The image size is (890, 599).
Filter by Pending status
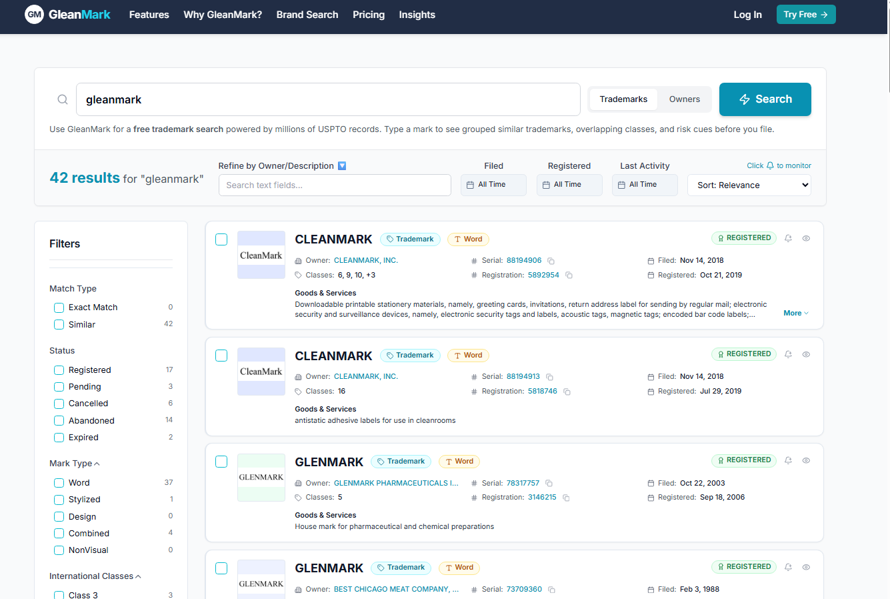tap(59, 387)
